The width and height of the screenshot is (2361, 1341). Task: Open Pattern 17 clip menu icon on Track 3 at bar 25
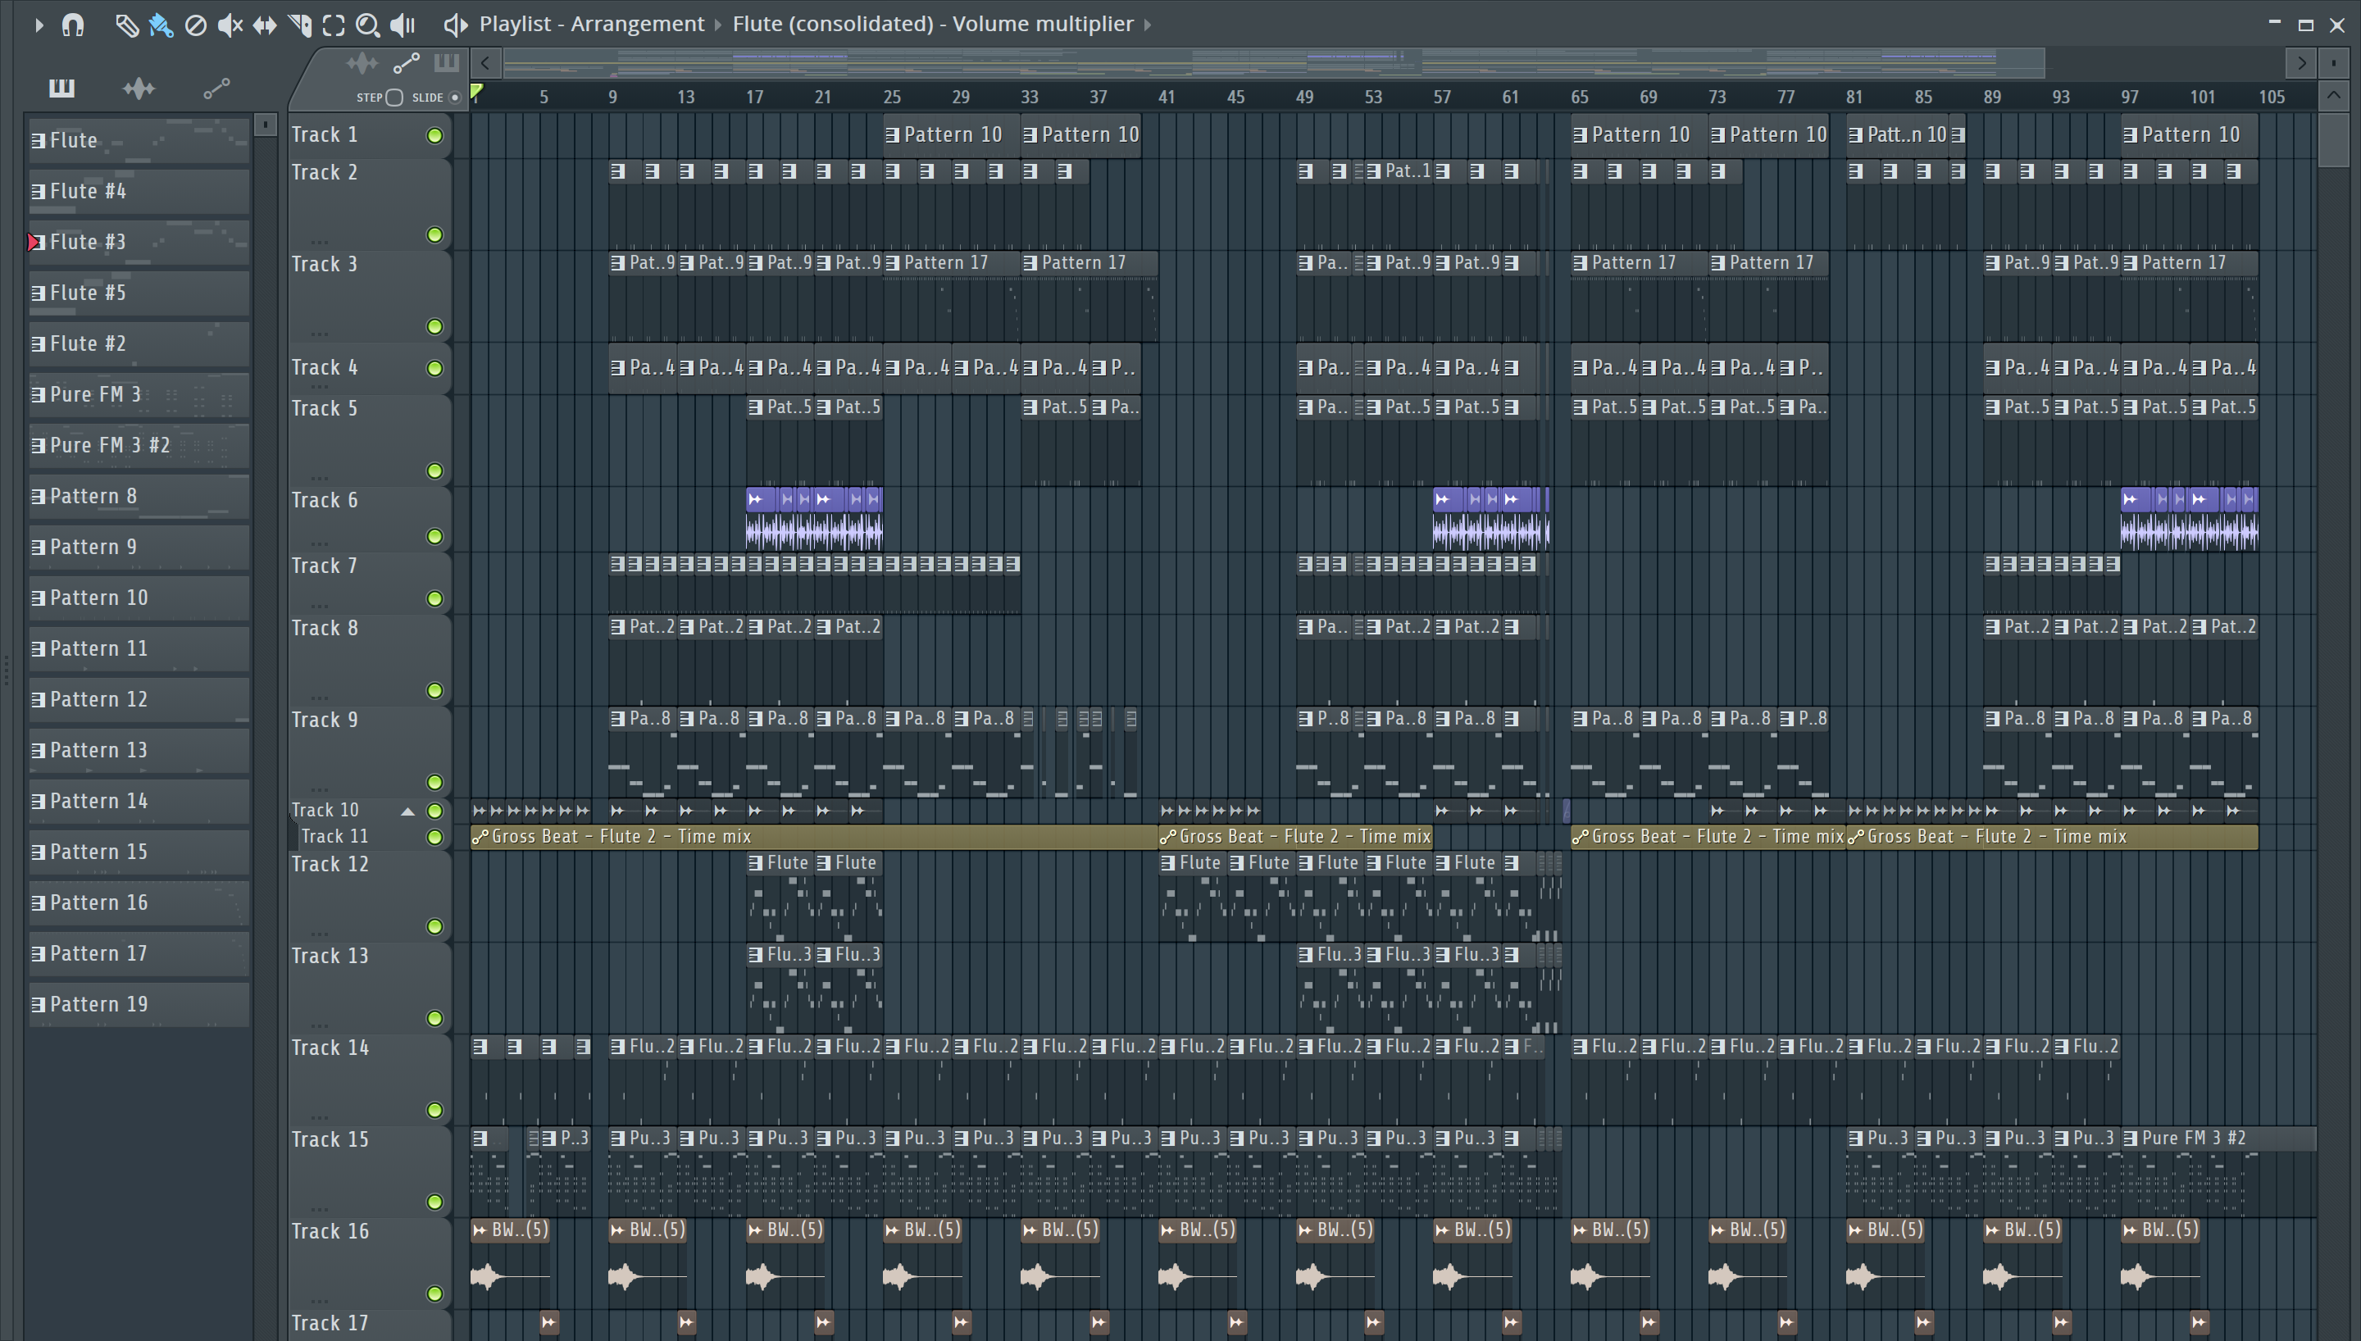[891, 263]
